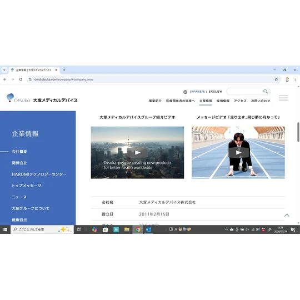Image resolution: width=300 pixels, height=300 pixels.
Task: Open the 採用情報 navigation item
Action: [x=223, y=101]
